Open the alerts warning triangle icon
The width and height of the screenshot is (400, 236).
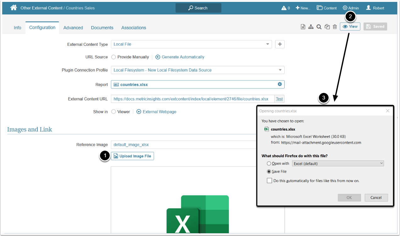tap(284, 8)
